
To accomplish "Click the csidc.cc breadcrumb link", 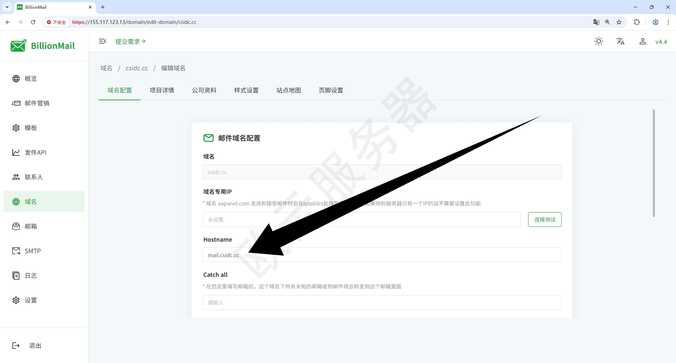I will click(137, 68).
